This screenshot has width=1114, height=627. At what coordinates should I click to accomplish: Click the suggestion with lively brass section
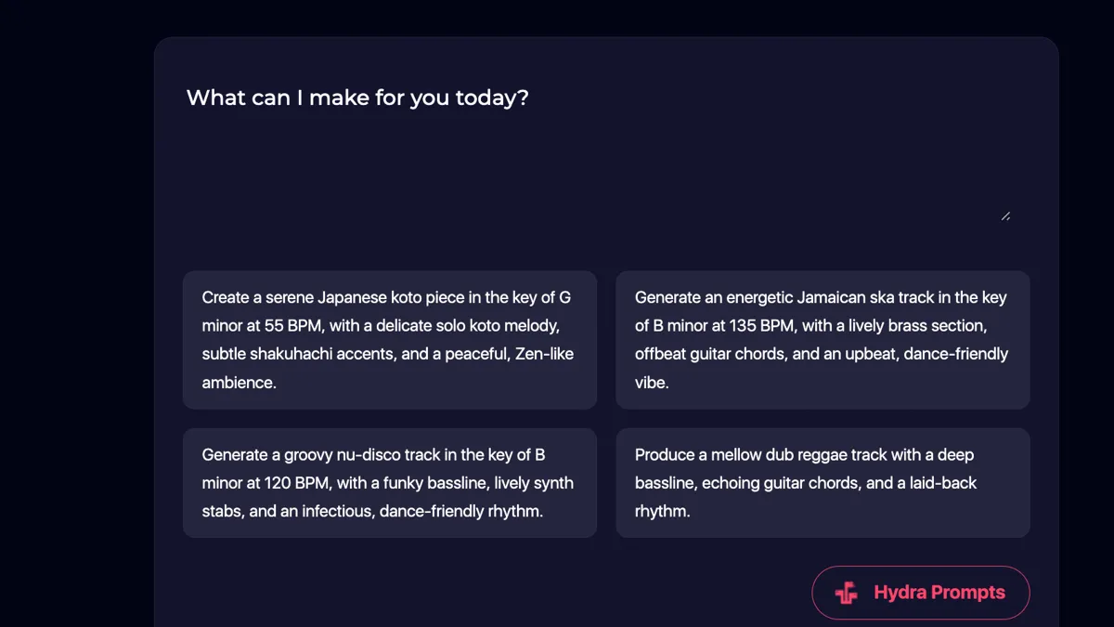click(x=823, y=340)
